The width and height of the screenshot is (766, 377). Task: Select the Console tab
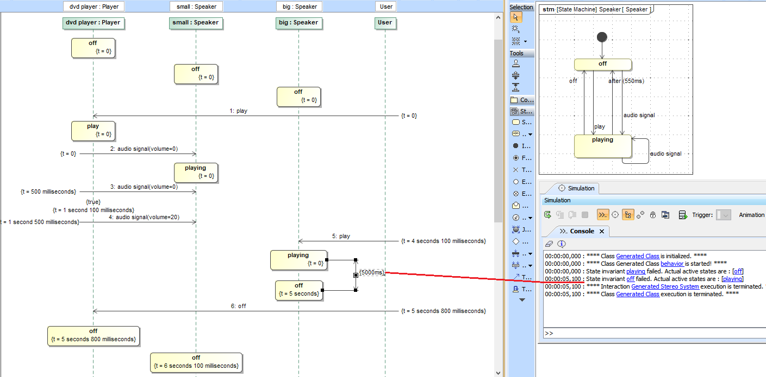coord(581,231)
